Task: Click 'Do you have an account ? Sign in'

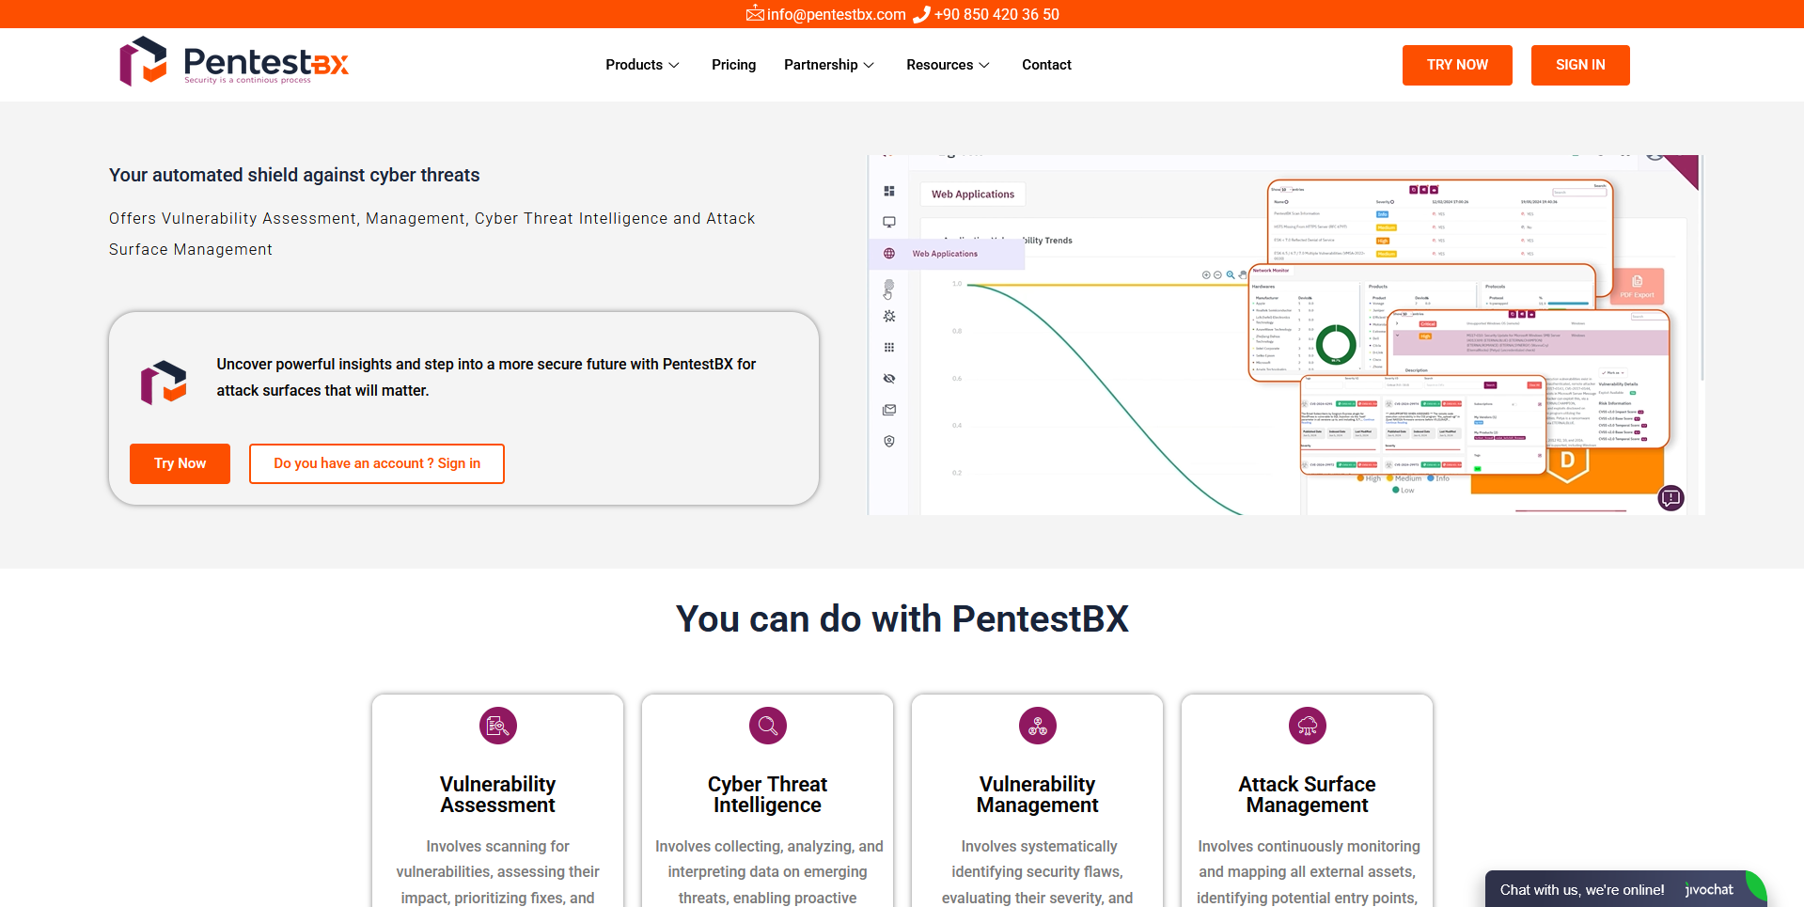Action: click(x=377, y=463)
